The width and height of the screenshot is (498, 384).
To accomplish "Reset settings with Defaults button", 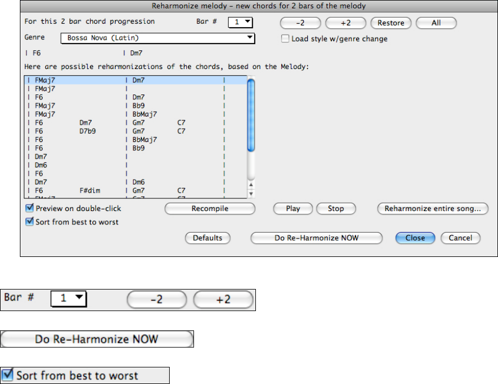I will (207, 238).
